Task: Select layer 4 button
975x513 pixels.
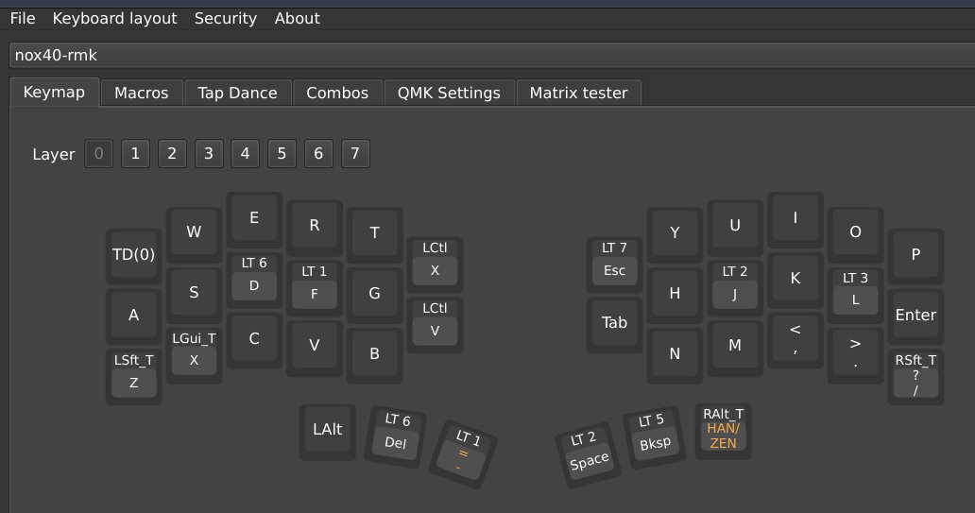Action: 245,154
